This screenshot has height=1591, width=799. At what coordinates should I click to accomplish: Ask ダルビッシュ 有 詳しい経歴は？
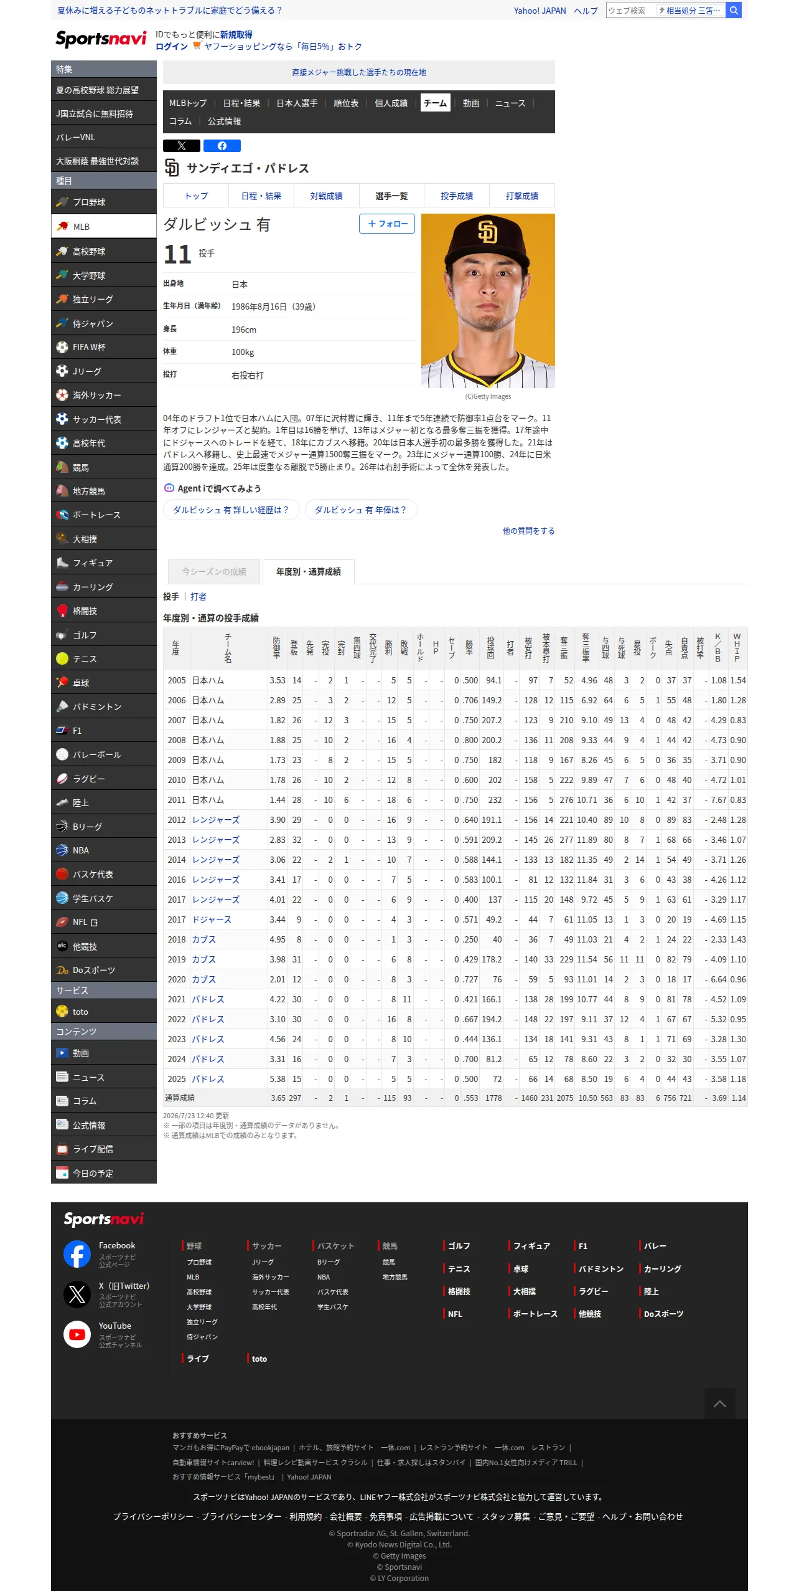coord(231,510)
